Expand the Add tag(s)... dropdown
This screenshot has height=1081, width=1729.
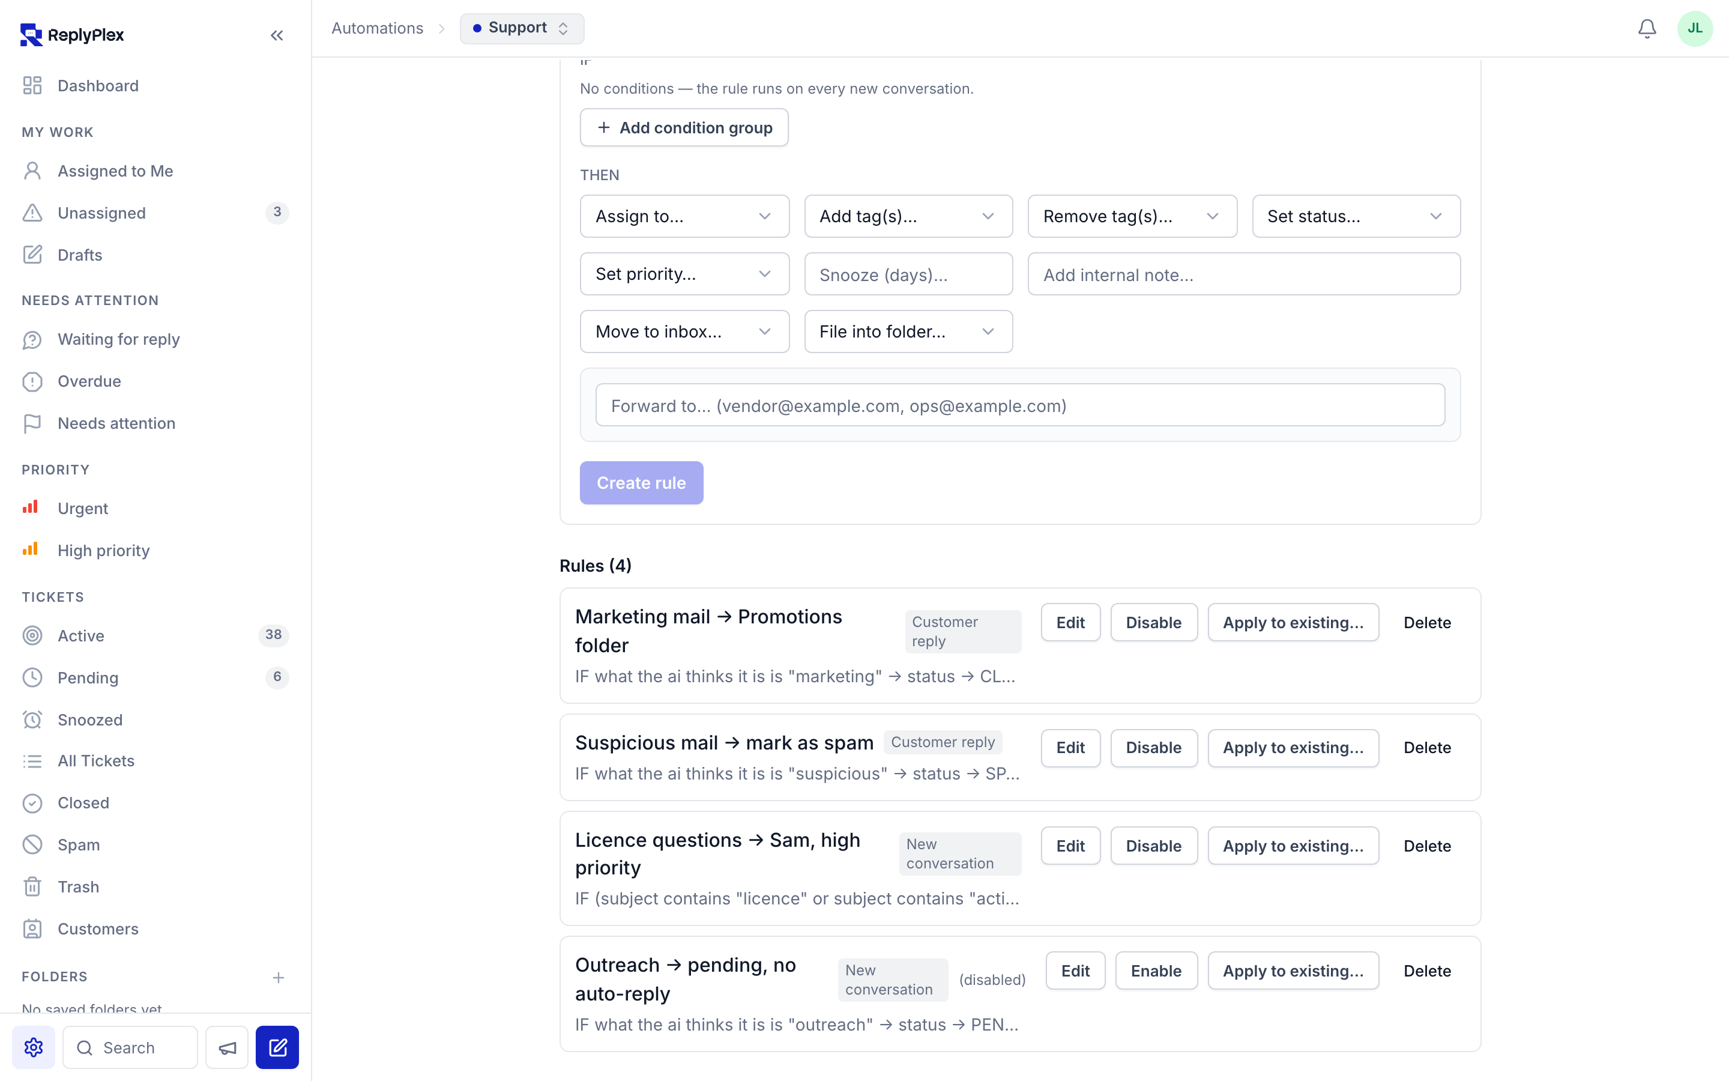(908, 216)
